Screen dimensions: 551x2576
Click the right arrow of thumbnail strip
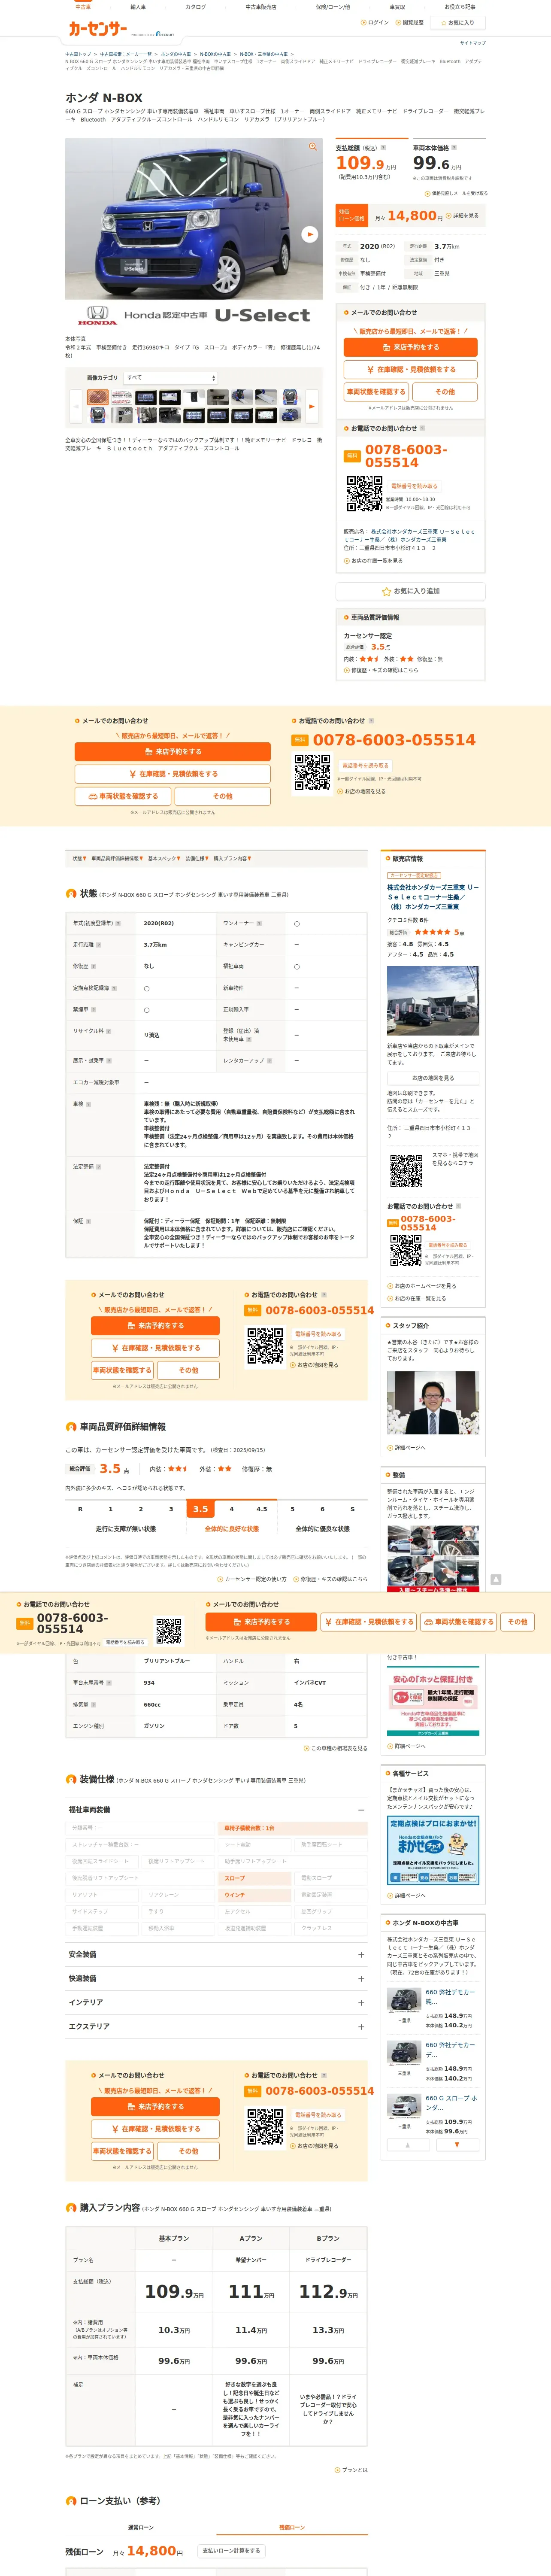312,406
